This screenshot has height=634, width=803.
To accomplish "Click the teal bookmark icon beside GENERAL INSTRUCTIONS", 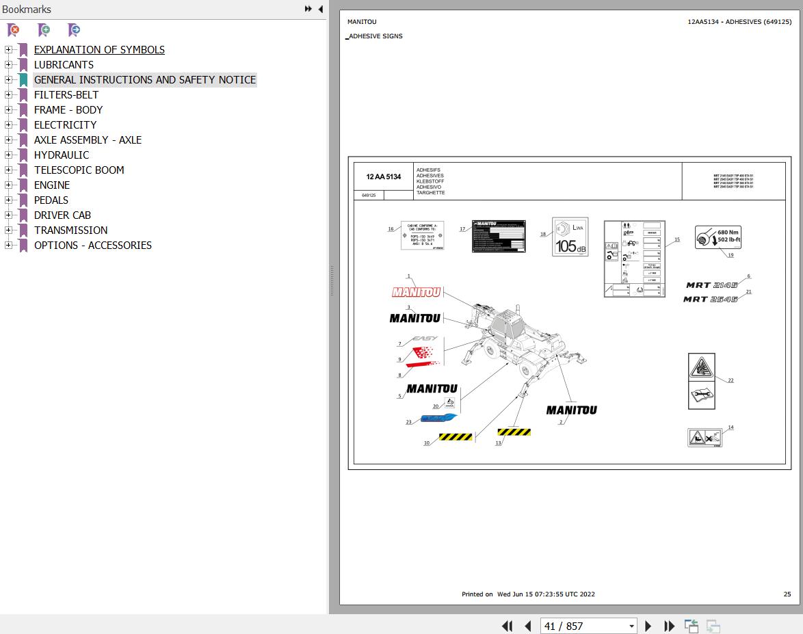I will point(23,80).
